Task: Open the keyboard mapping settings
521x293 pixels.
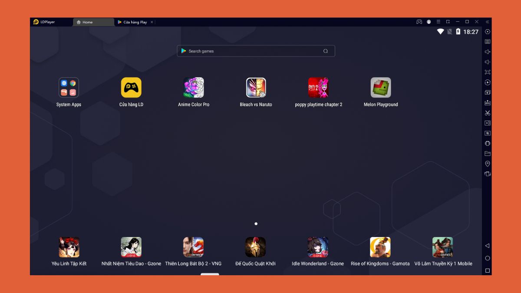Action: click(x=487, y=42)
